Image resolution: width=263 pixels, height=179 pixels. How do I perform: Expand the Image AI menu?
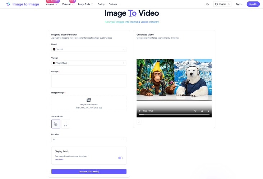click(x=52, y=4)
